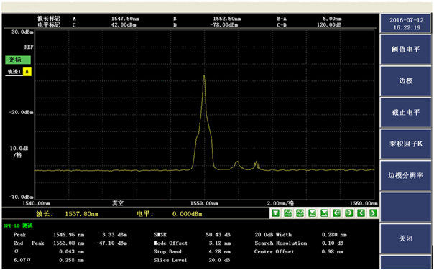Click the blank softkey above 关闭

pos(405,207)
